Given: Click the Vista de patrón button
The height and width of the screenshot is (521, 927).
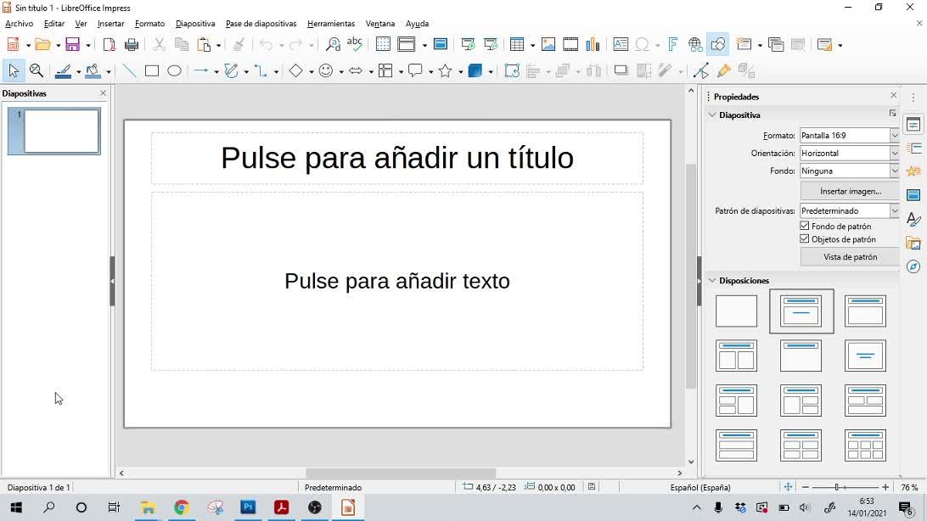Looking at the screenshot, I should coord(850,257).
